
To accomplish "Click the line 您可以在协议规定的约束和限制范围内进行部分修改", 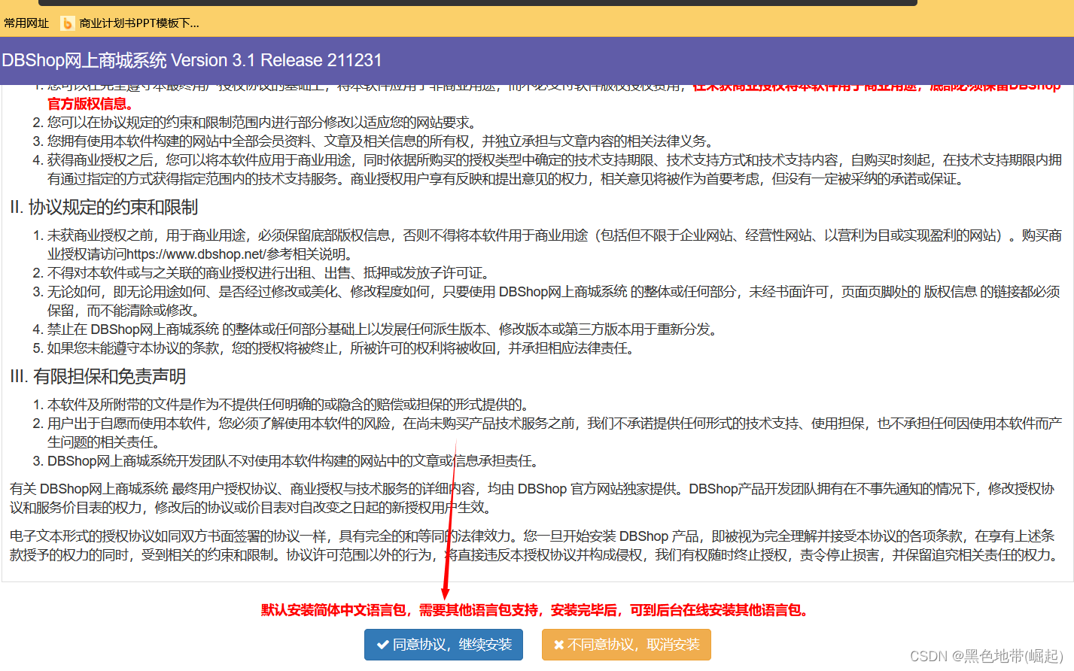I will tap(261, 123).
